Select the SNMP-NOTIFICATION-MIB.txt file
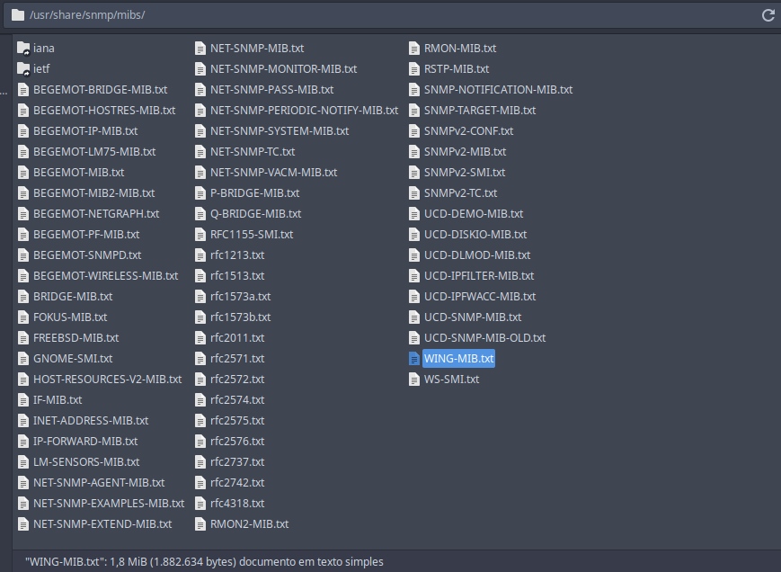The height and width of the screenshot is (572, 781). click(498, 90)
